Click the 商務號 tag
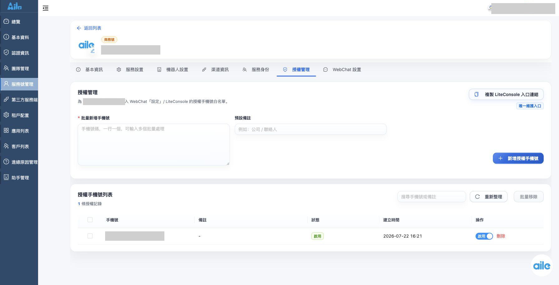 (x=109, y=40)
